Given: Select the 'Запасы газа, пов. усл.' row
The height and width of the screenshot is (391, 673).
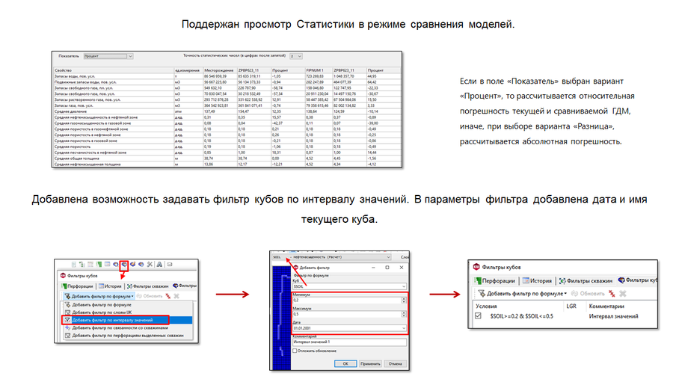Looking at the screenshot, I should pyautogui.click(x=227, y=105).
